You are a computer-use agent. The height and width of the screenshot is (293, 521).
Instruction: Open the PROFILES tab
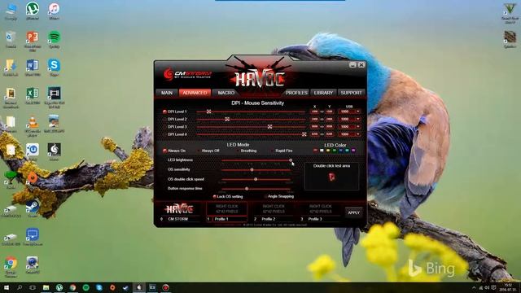click(x=296, y=93)
